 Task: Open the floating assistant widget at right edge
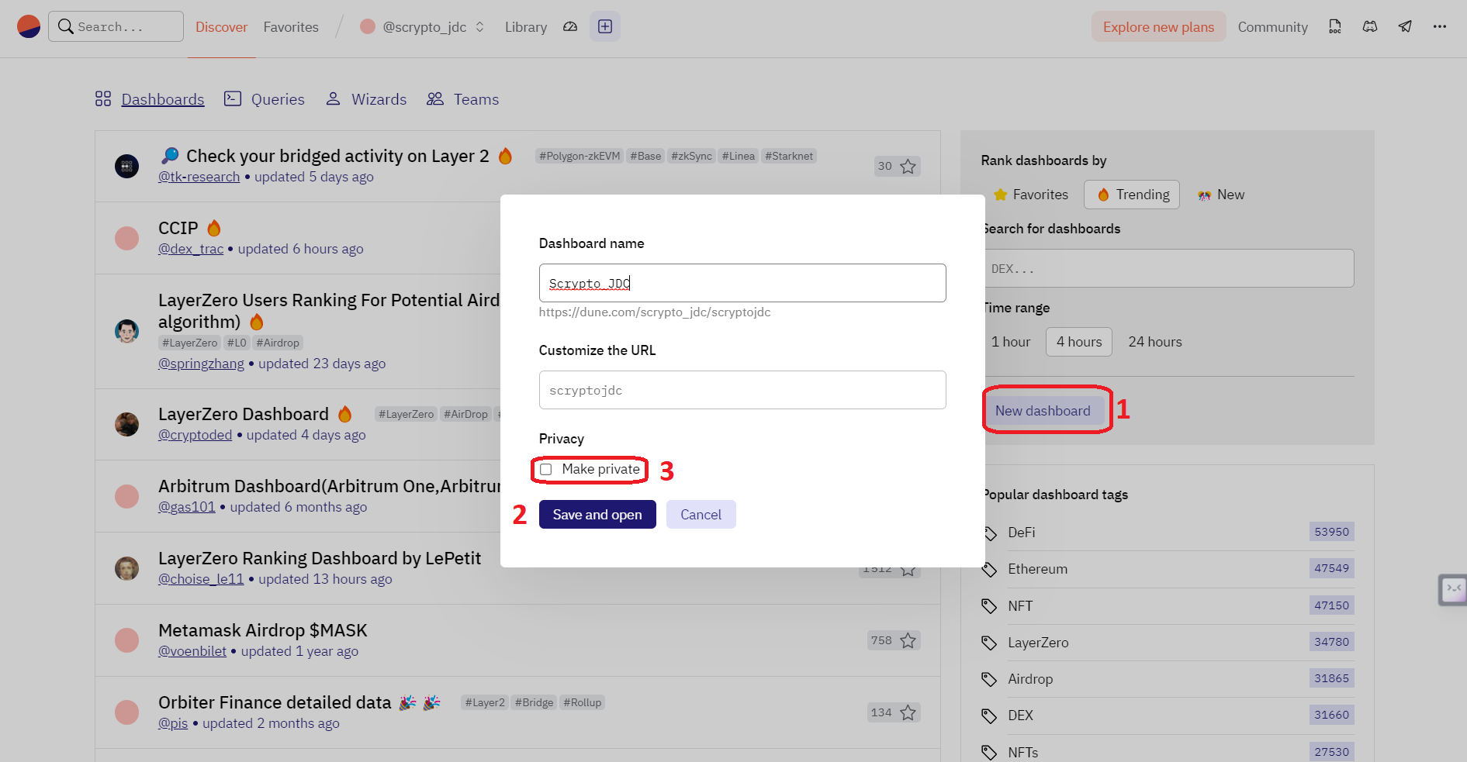point(1453,590)
